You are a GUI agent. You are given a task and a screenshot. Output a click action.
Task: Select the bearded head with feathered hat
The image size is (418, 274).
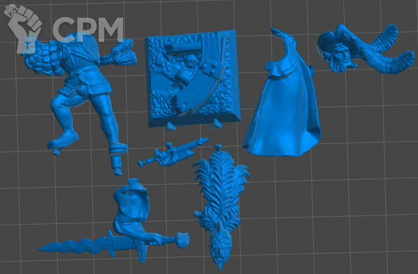365,48
